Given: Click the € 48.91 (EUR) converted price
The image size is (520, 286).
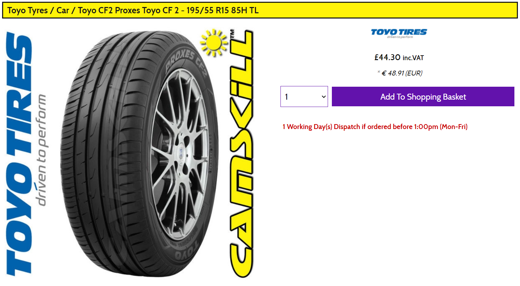Looking at the screenshot, I should [402, 73].
